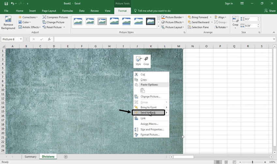Switch to the Summary sheet tab
Image resolution: width=277 pixels, height=164 pixels.
[x=30, y=157]
